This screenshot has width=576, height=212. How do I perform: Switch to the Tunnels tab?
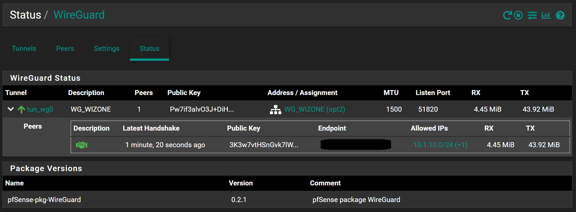tap(24, 49)
